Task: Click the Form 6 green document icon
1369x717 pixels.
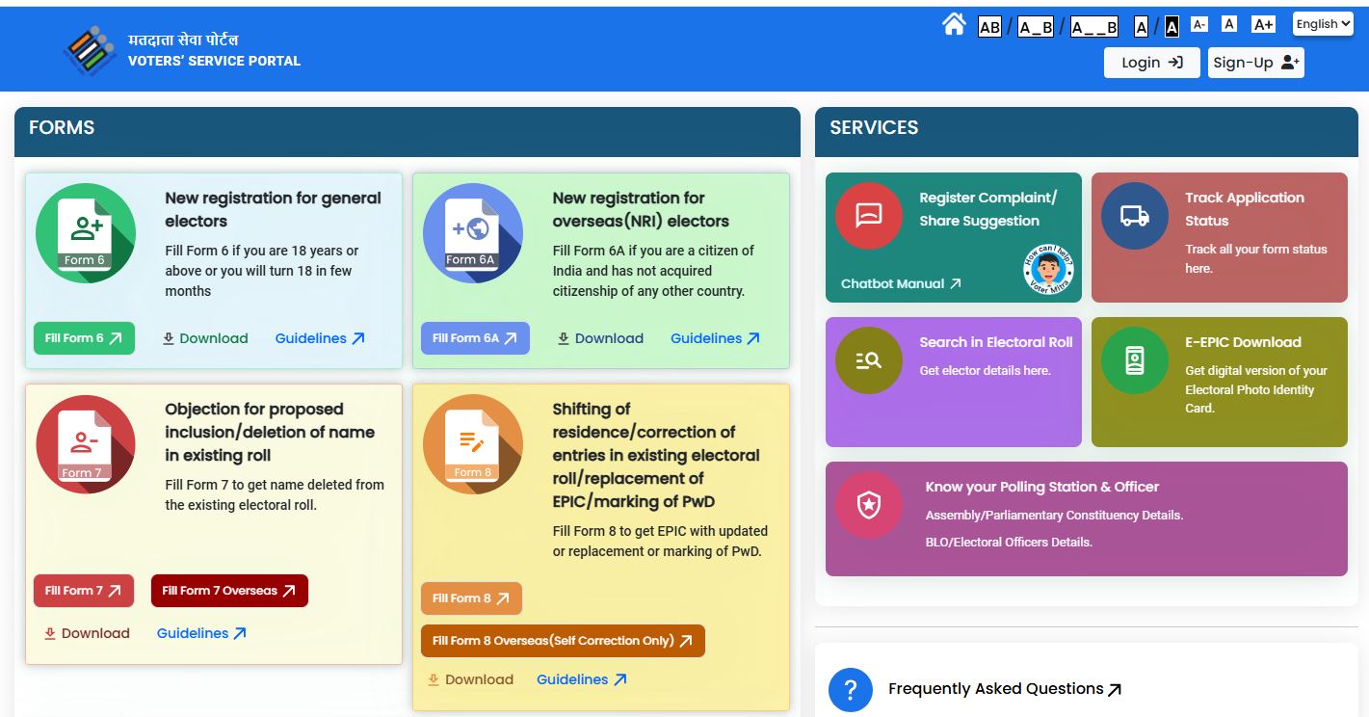Action: pyautogui.click(x=86, y=233)
